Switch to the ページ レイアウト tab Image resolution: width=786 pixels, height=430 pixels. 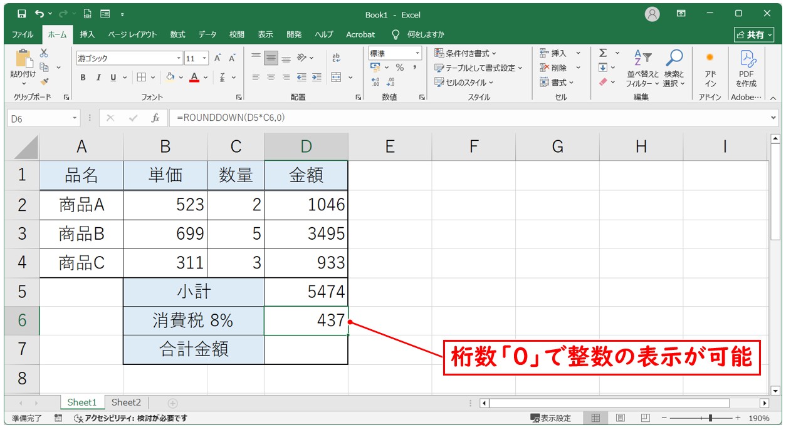pyautogui.click(x=132, y=34)
